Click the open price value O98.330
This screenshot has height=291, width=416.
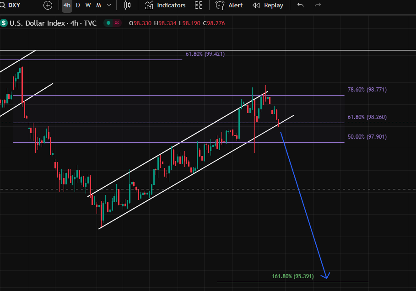click(140, 23)
